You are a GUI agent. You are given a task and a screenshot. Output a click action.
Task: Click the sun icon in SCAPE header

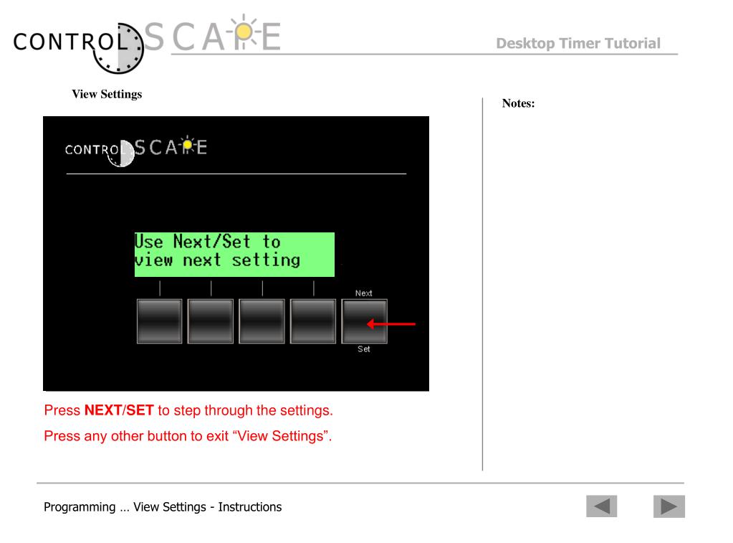coord(244,32)
